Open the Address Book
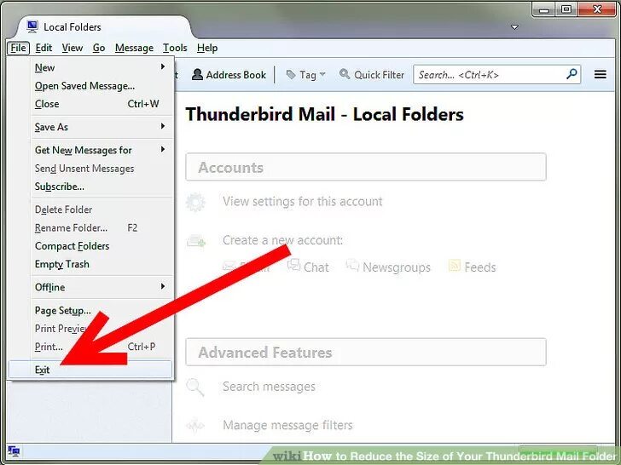Screen dimensions: 621x465 [229, 75]
